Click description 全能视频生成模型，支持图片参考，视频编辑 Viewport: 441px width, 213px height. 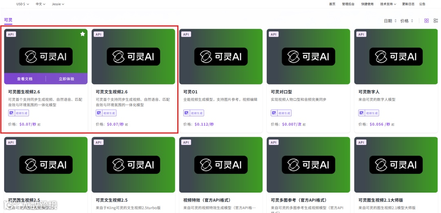click(220, 100)
